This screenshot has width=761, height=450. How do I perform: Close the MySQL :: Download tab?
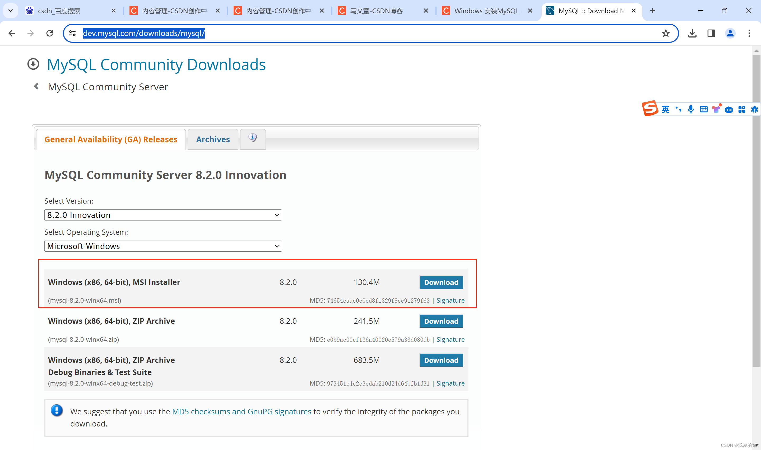634,11
